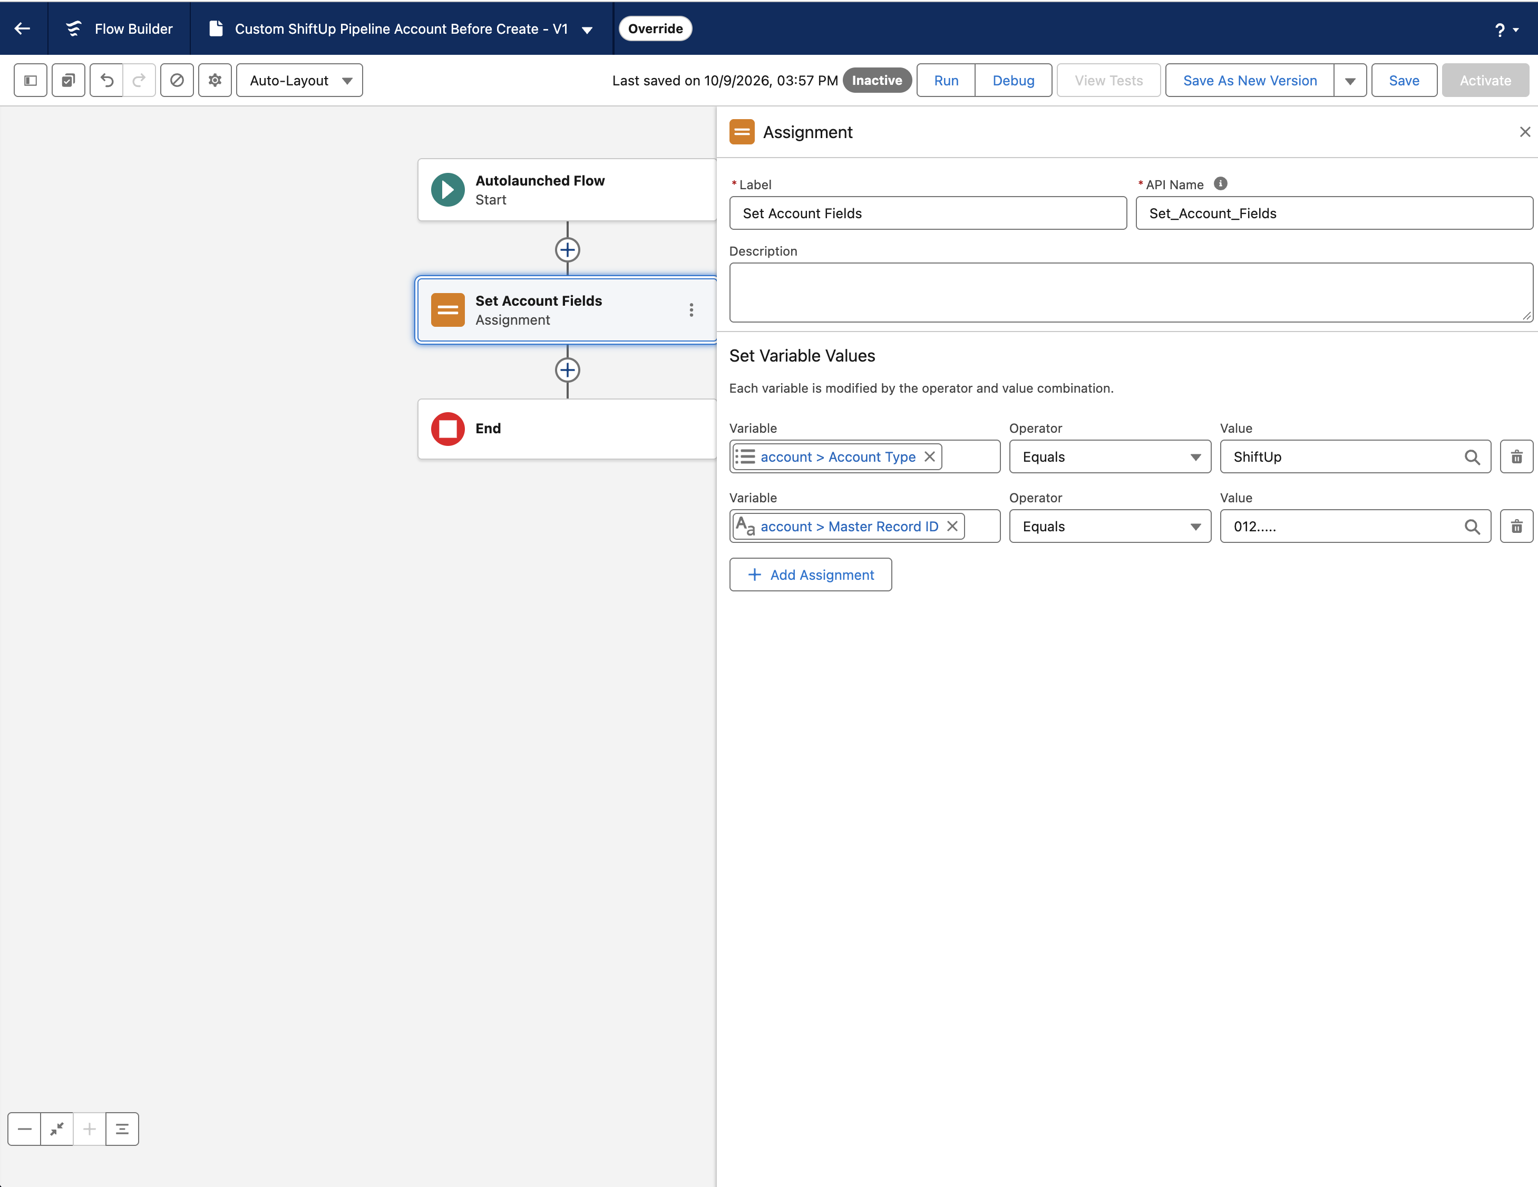The height and width of the screenshot is (1187, 1538).
Task: Click the API Name input field
Action: click(1334, 213)
